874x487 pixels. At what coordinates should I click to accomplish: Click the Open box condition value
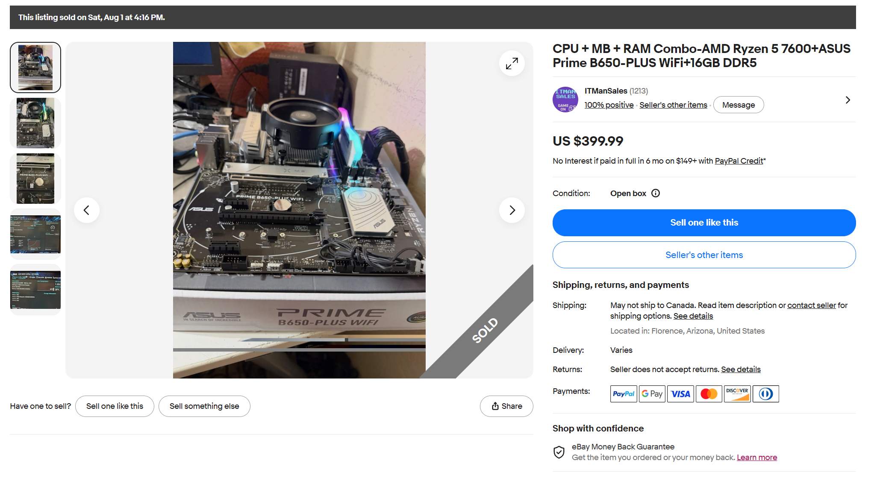pyautogui.click(x=628, y=194)
